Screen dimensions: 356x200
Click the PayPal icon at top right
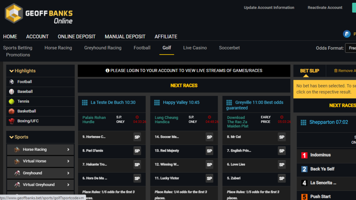tap(347, 34)
